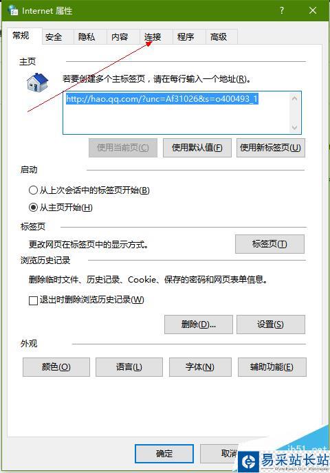The width and height of the screenshot is (330, 473).
Task: Click the home page house icon
Action: click(37, 82)
